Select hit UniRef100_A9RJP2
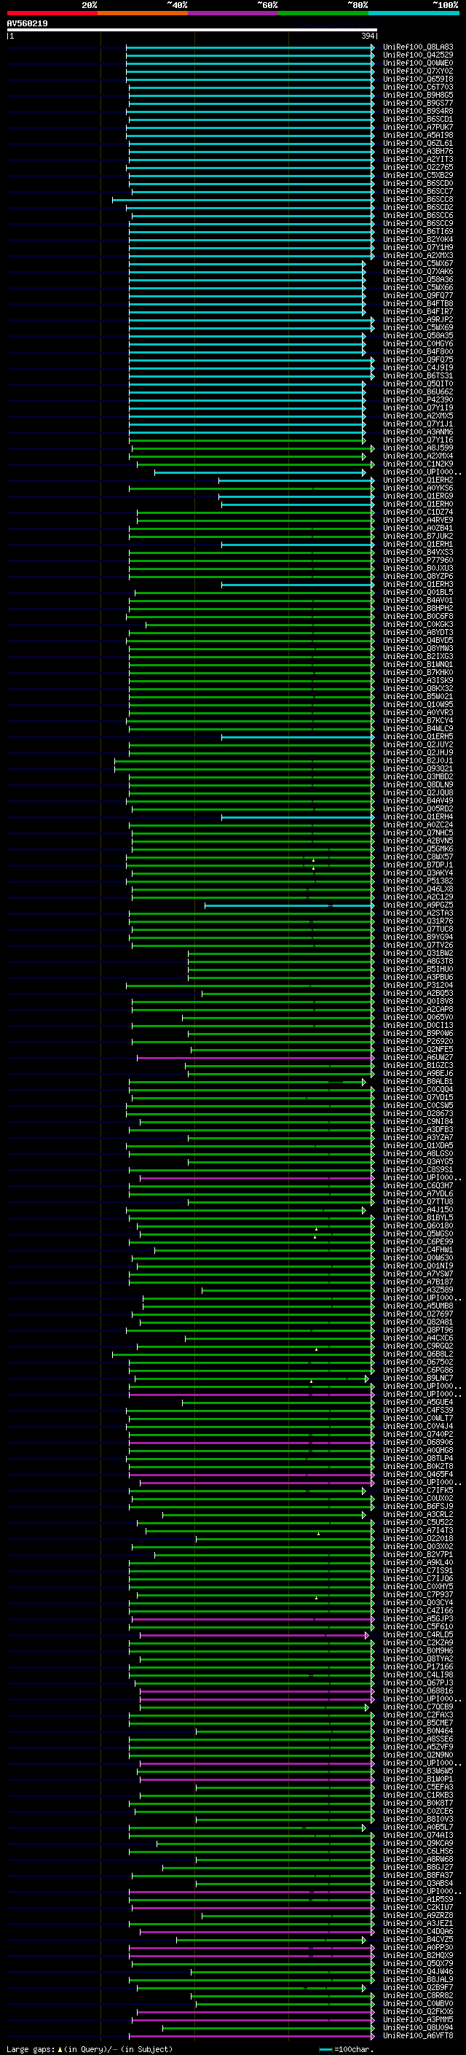The width and height of the screenshot is (466, 2055). click(418, 320)
